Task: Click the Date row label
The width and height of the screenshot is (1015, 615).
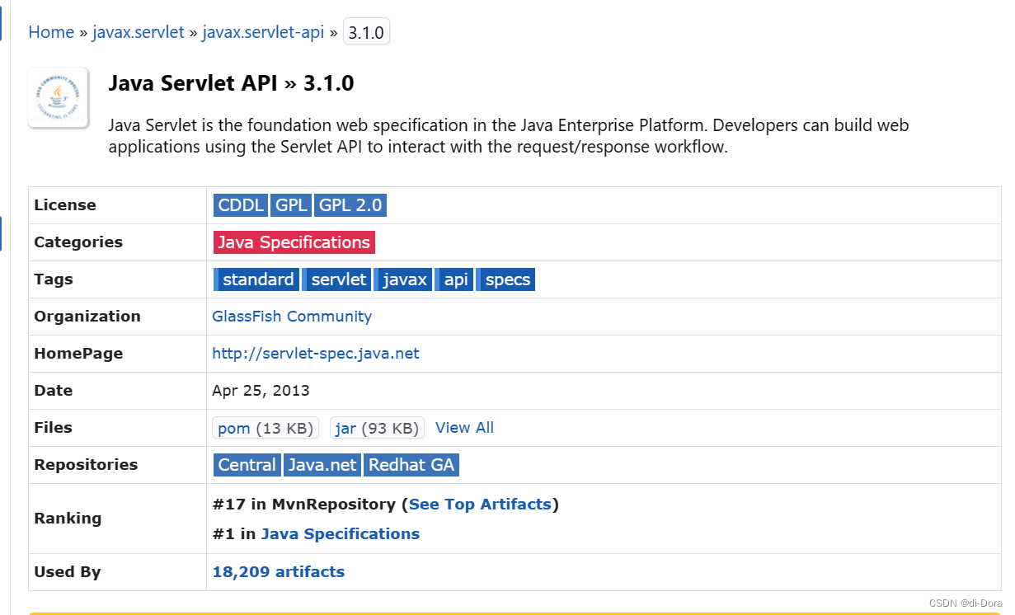Action: pyautogui.click(x=54, y=391)
